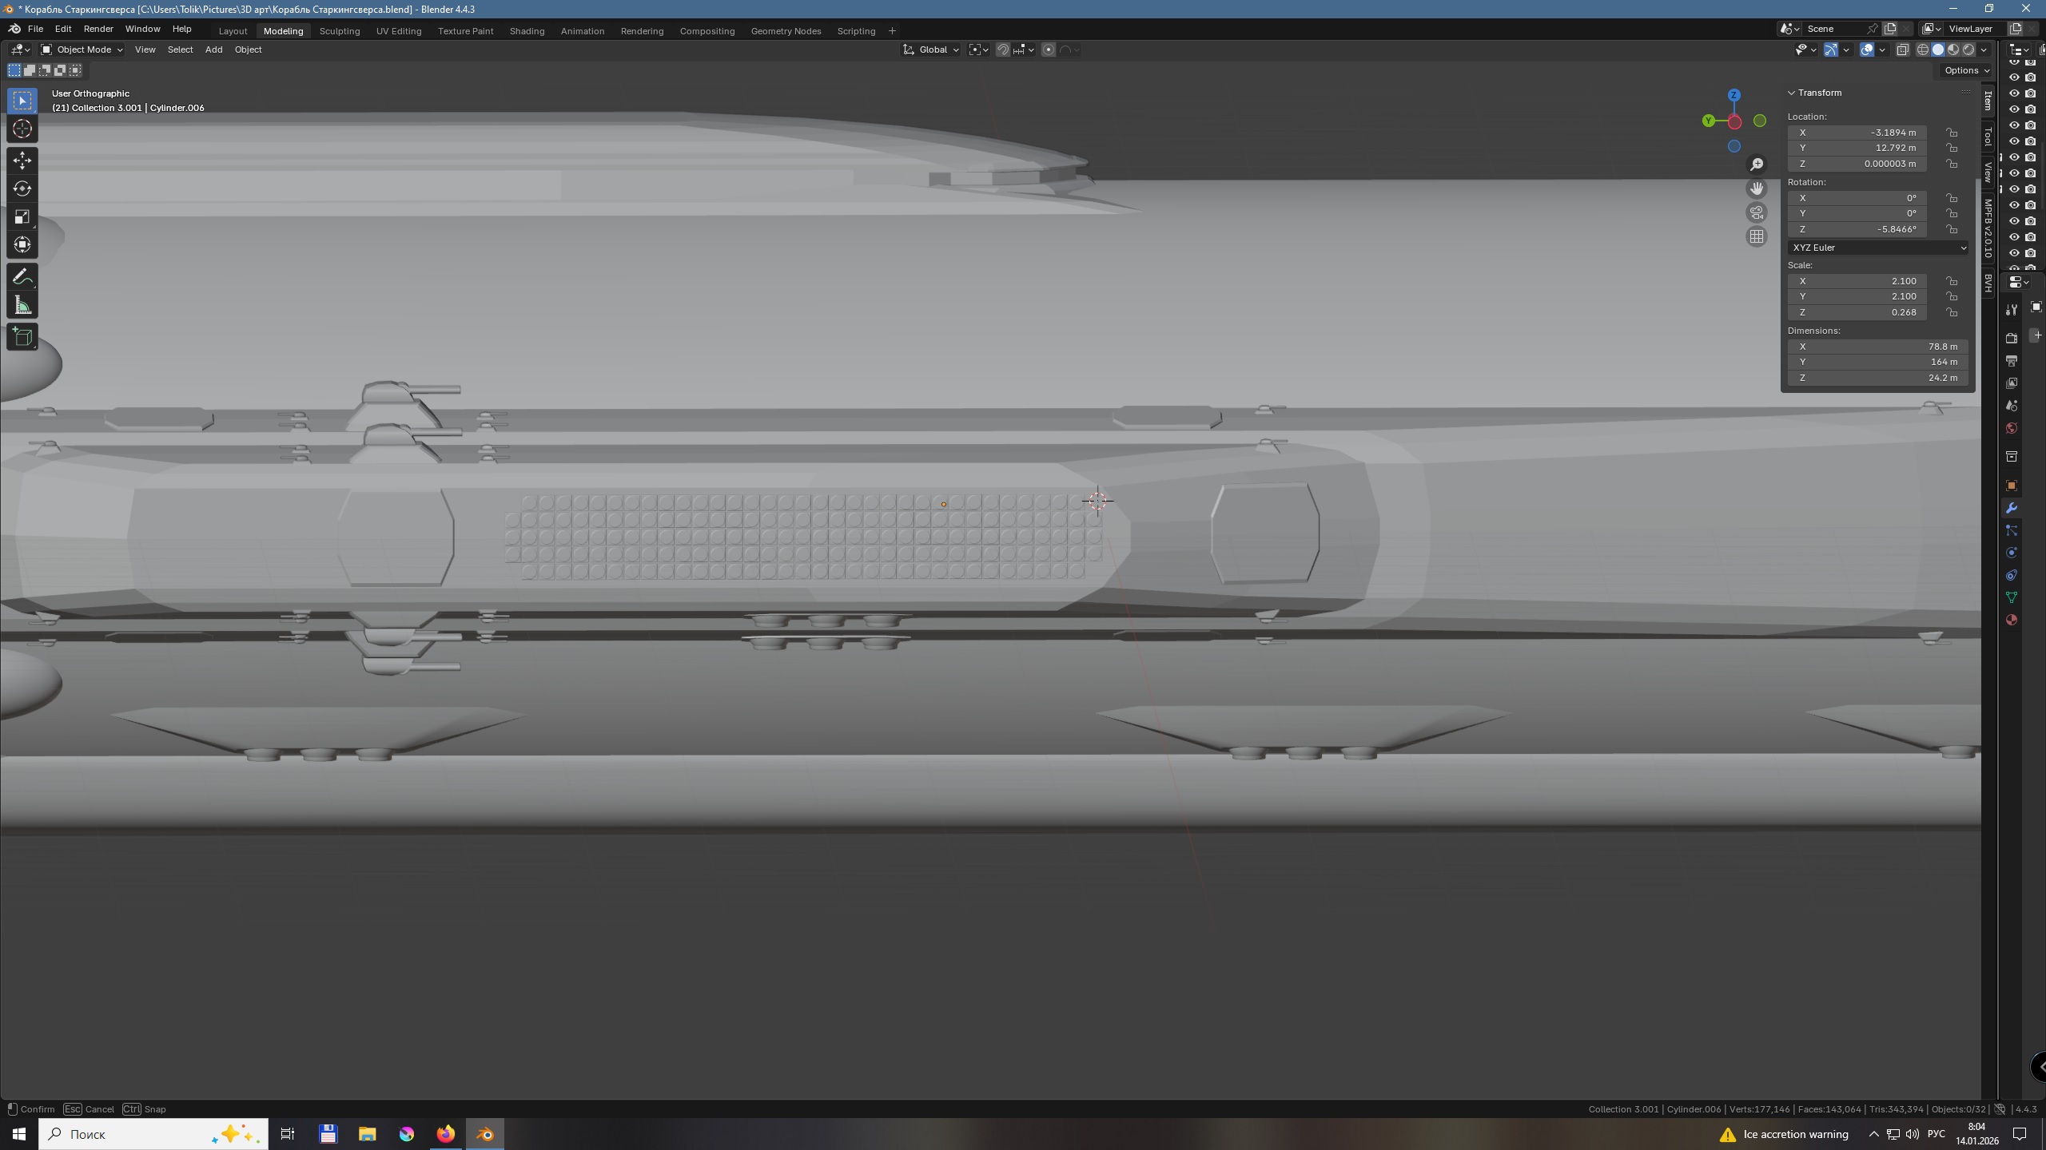This screenshot has height=1150, width=2046.
Task: Choose the Add Cube tool
Action: [x=22, y=337]
